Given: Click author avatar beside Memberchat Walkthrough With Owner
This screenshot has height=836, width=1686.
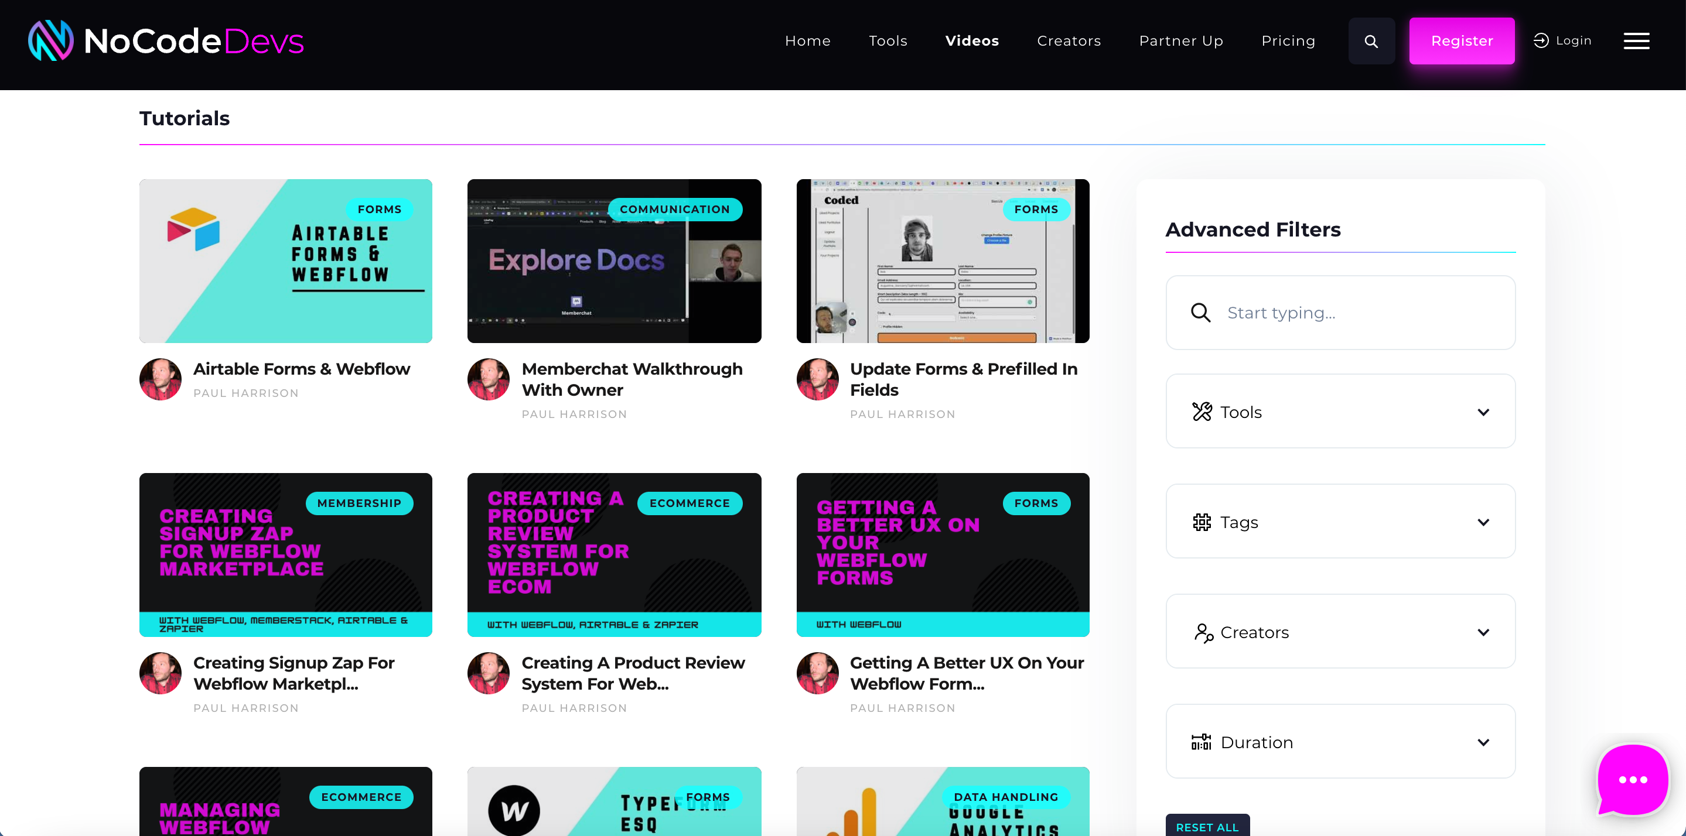Looking at the screenshot, I should coord(488,379).
